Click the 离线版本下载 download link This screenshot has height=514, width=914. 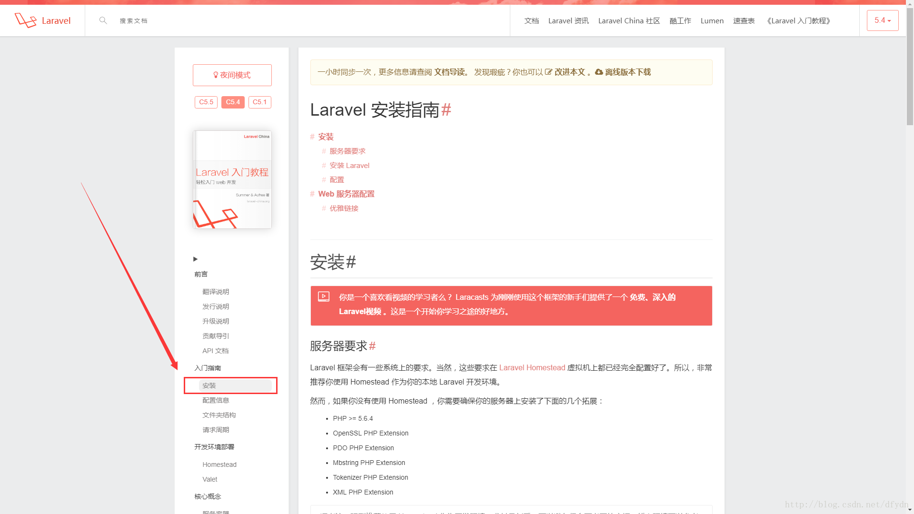[628, 72]
